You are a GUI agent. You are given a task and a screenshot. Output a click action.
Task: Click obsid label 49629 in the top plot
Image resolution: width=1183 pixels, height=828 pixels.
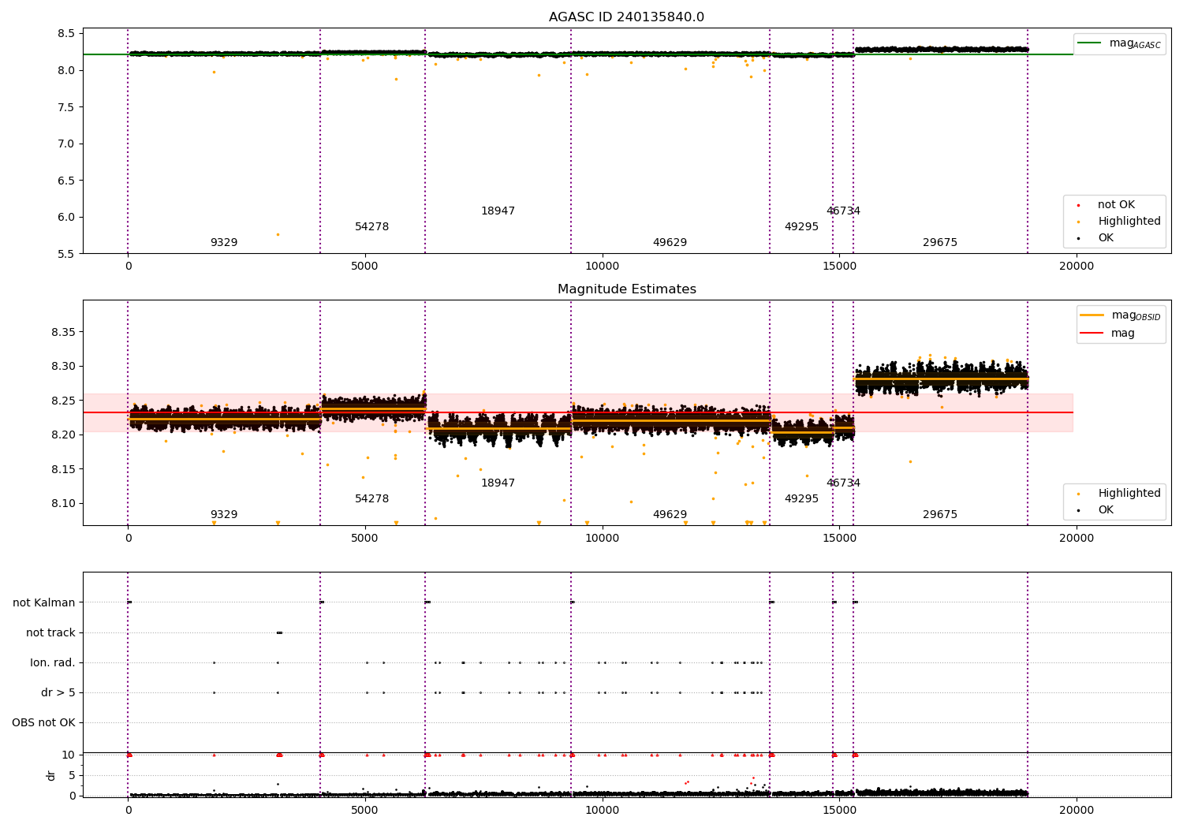click(670, 243)
